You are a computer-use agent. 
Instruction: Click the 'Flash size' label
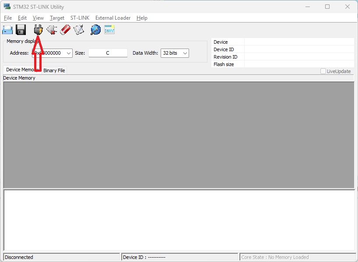(x=224, y=64)
